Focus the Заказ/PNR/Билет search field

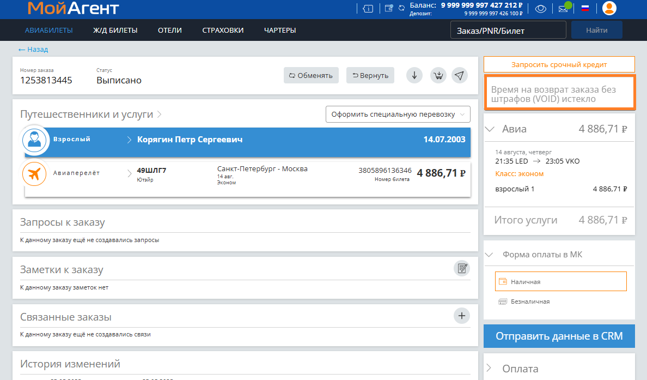click(x=508, y=30)
